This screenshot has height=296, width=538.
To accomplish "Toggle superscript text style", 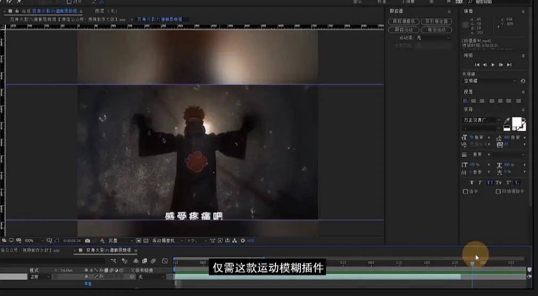I will pyautogui.click(x=508, y=183).
